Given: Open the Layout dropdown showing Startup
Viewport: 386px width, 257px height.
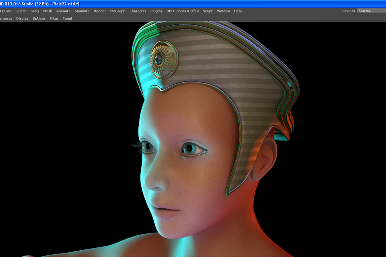Looking at the screenshot, I should coord(371,11).
